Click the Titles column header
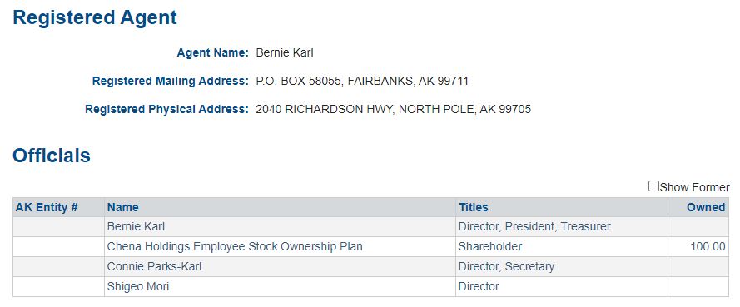This screenshot has height=307, width=740. [474, 207]
